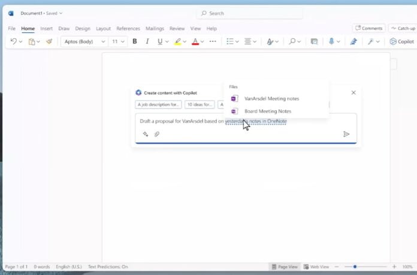The image size is (417, 275).
Task: Apply red font color
Action: [x=195, y=41]
